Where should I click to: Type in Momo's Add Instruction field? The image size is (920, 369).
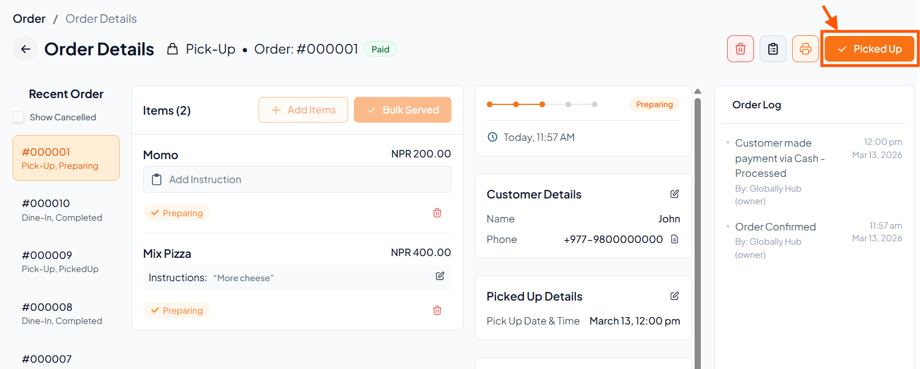pos(297,180)
